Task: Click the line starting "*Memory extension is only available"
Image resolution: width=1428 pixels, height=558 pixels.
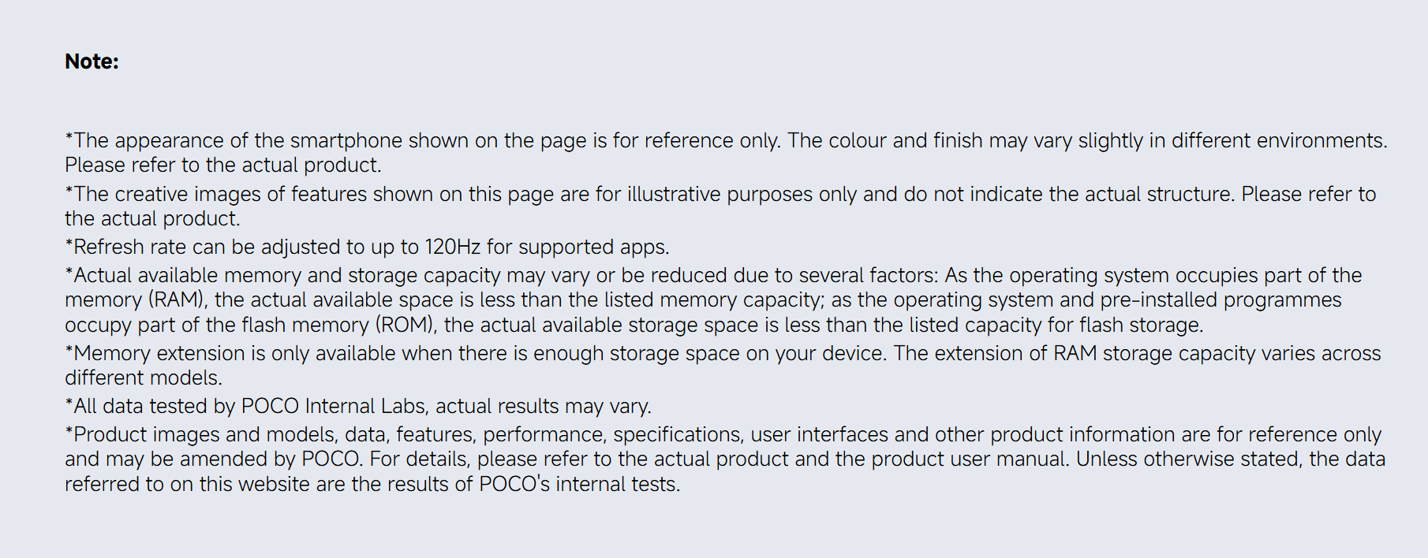Action: point(723,353)
